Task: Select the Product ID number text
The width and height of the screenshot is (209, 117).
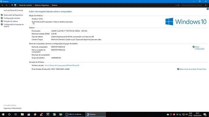Action: 60,69
